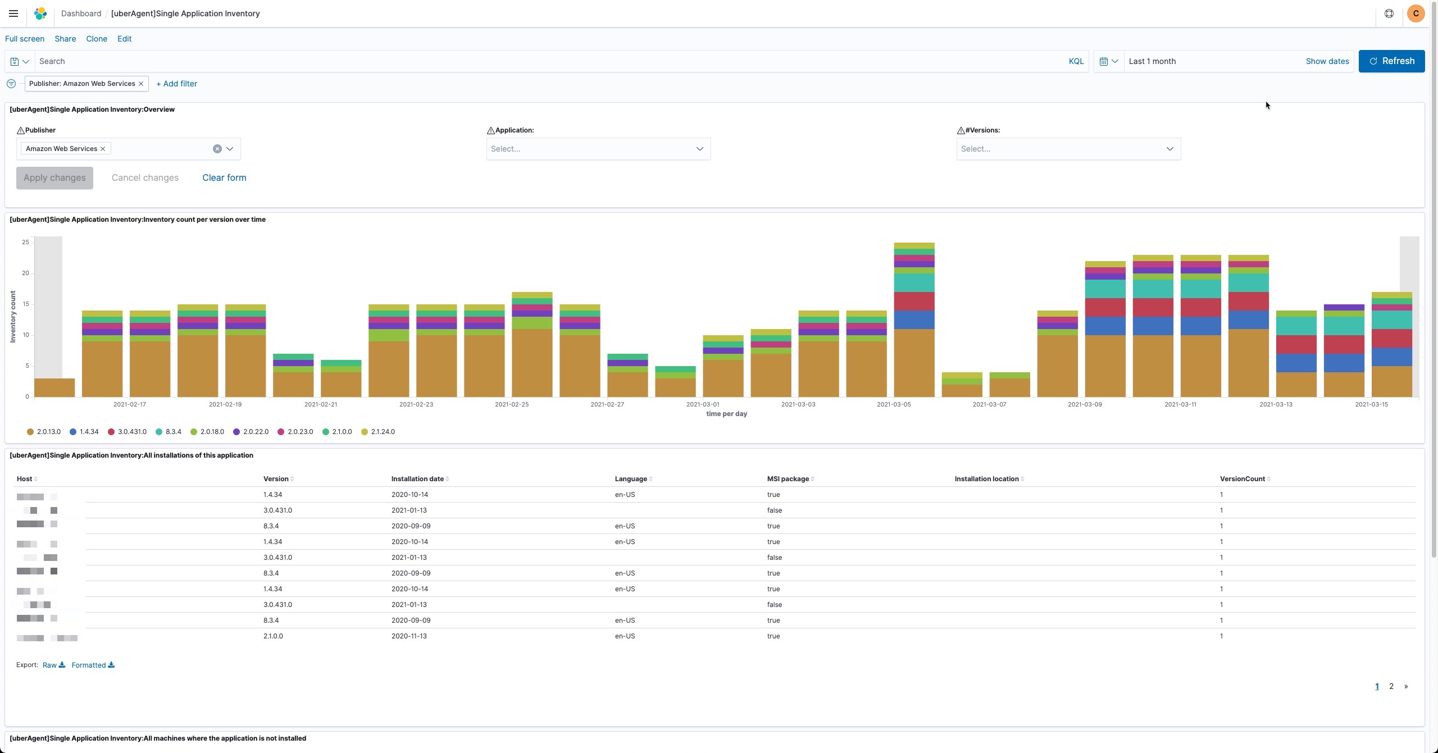
Task: Expand the #Versions dropdown
Action: click(x=1169, y=149)
